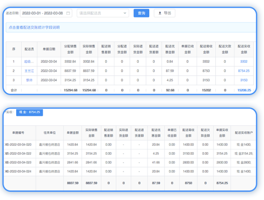264x200 pixels.
Task: Click the 配送实收账户 column header
Action: point(244,133)
